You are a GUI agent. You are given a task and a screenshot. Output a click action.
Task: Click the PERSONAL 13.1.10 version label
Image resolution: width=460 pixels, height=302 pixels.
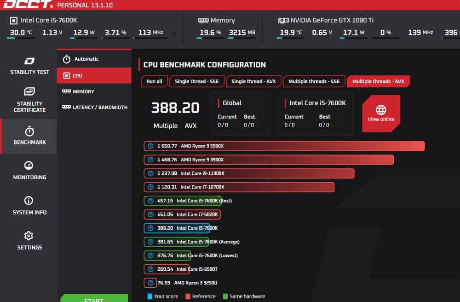(x=85, y=5)
